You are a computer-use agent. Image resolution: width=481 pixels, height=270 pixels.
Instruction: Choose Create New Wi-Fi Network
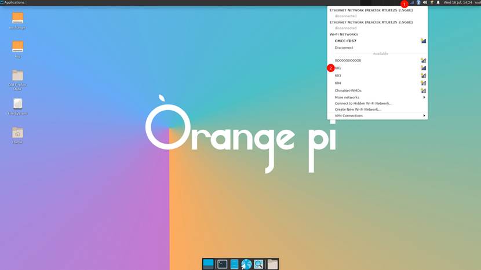click(x=377, y=110)
